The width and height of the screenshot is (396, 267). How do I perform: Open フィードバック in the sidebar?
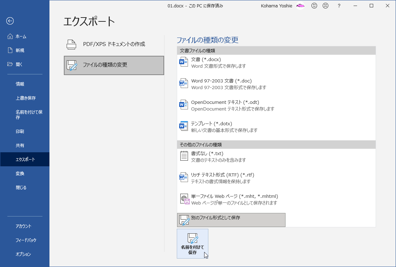[x=25, y=240]
